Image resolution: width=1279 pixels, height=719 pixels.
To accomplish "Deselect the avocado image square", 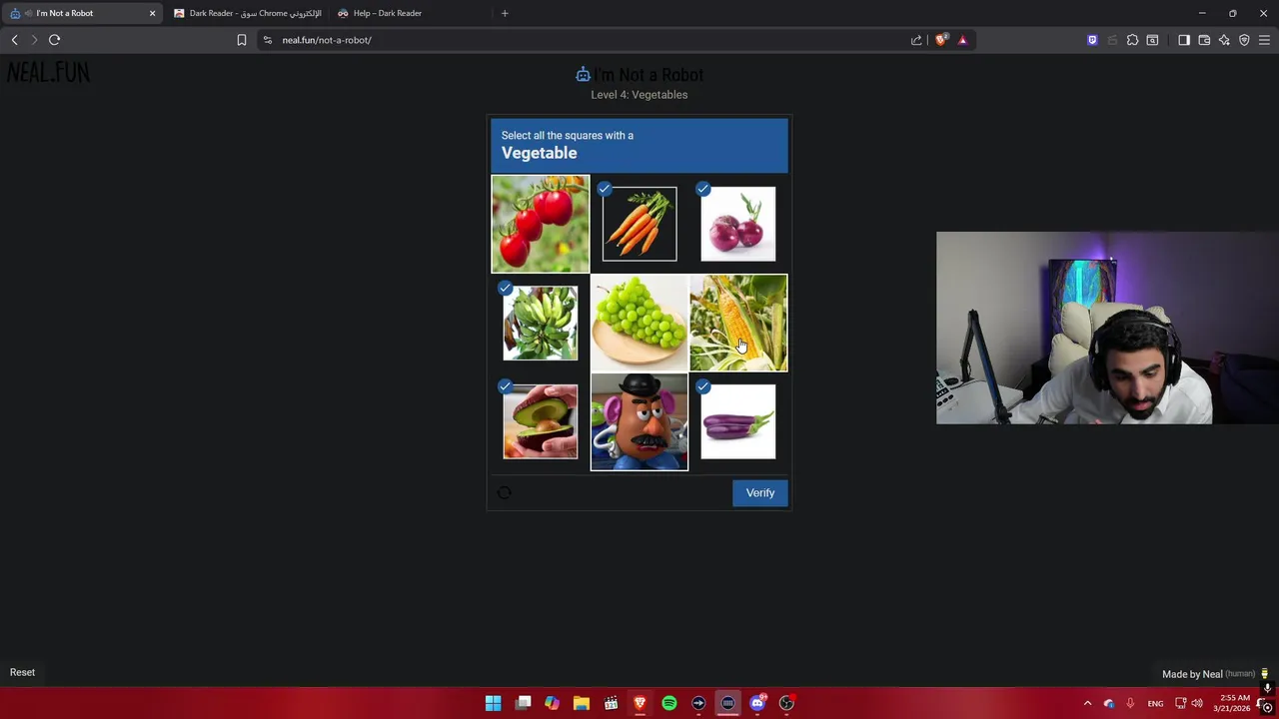I will click(x=541, y=421).
